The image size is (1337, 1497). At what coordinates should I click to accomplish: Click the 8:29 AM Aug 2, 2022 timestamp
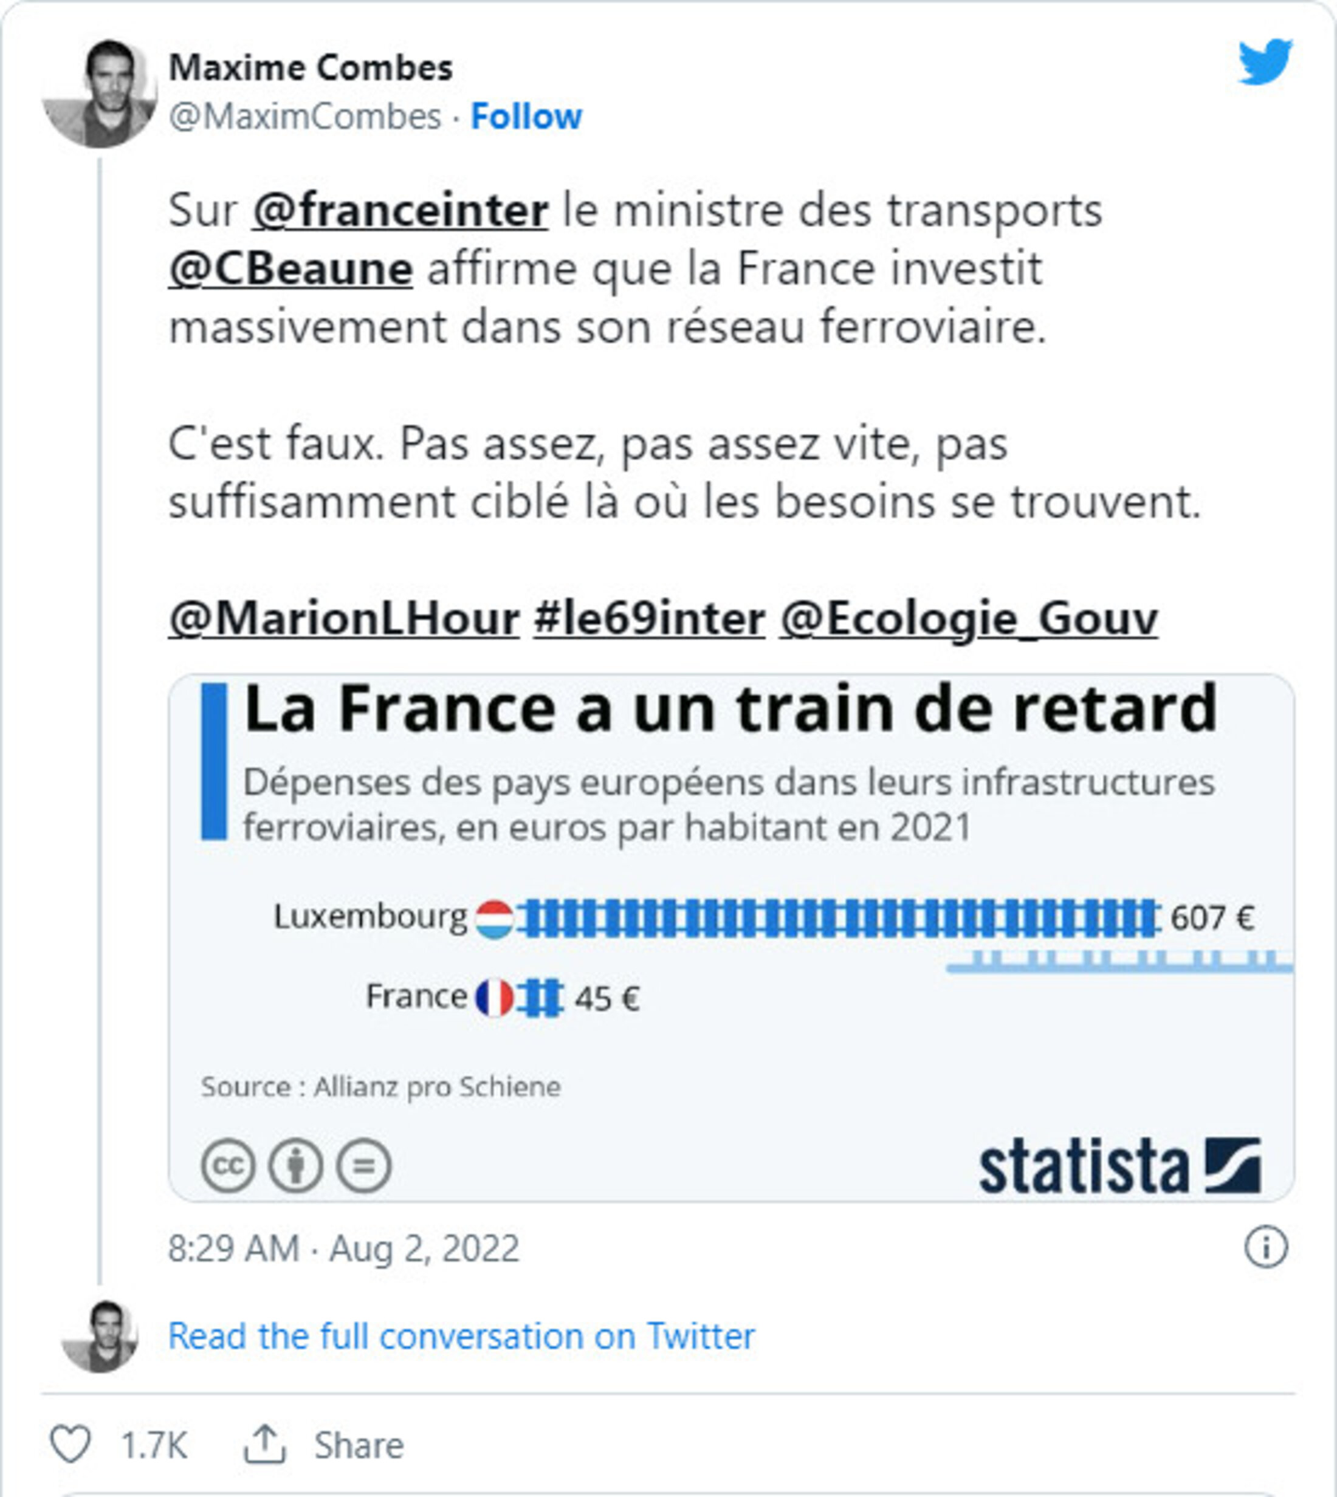[344, 1248]
